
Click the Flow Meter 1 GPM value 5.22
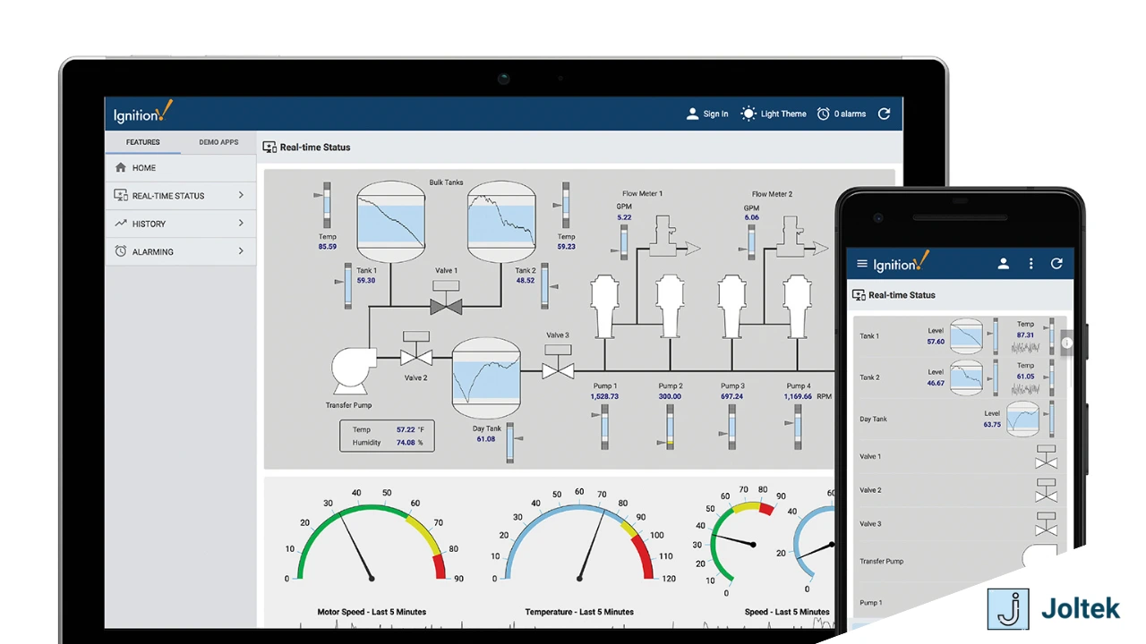pos(624,217)
